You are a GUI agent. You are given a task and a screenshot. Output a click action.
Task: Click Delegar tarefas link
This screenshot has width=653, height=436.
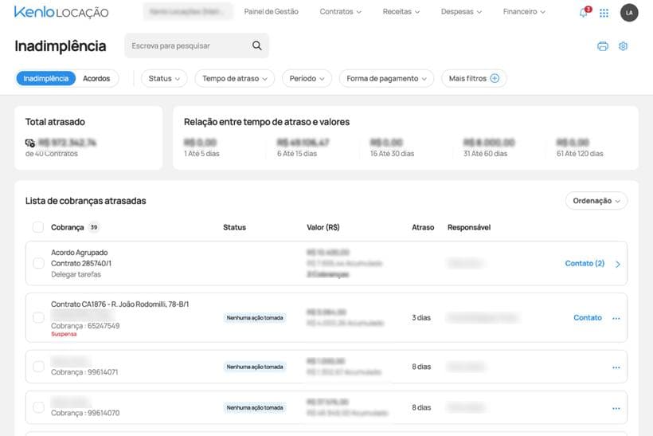(76, 274)
